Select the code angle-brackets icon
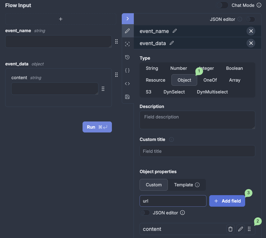 point(127,84)
